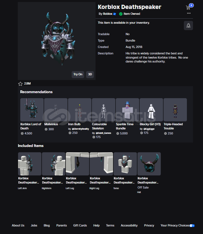This screenshot has width=203, height=234.
Task: Click the Aug 15, 2018 created date
Action: pyautogui.click(x=134, y=47)
